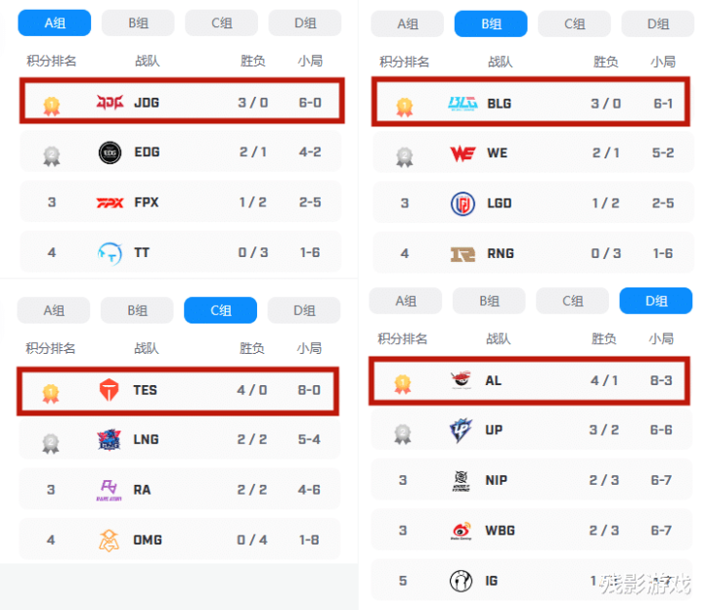The width and height of the screenshot is (703, 610).
Task: Click the first-place medal next to AL
Action: [x=403, y=383]
